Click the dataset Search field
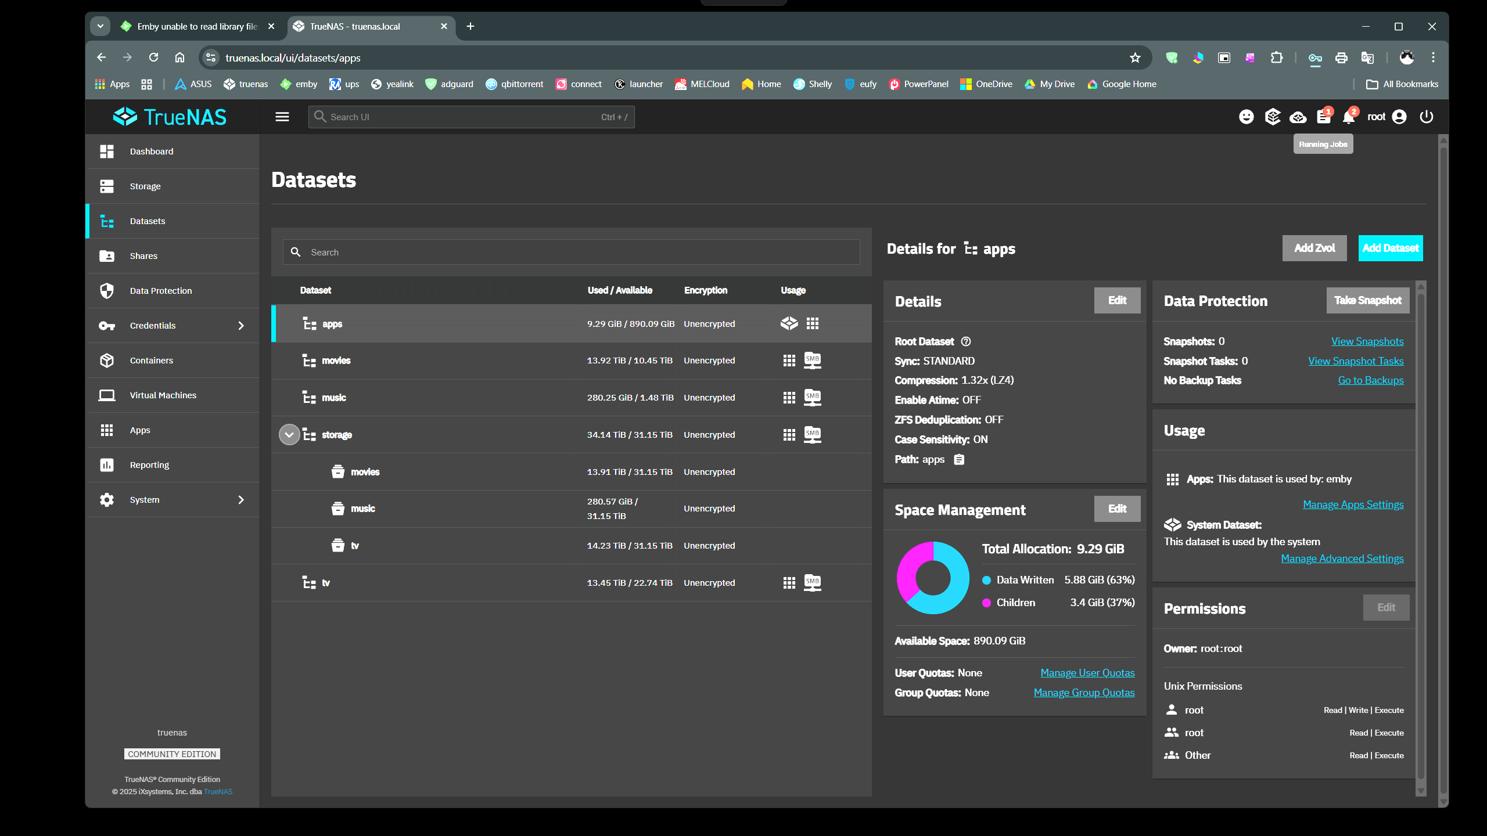Image resolution: width=1487 pixels, height=836 pixels. coord(572,252)
